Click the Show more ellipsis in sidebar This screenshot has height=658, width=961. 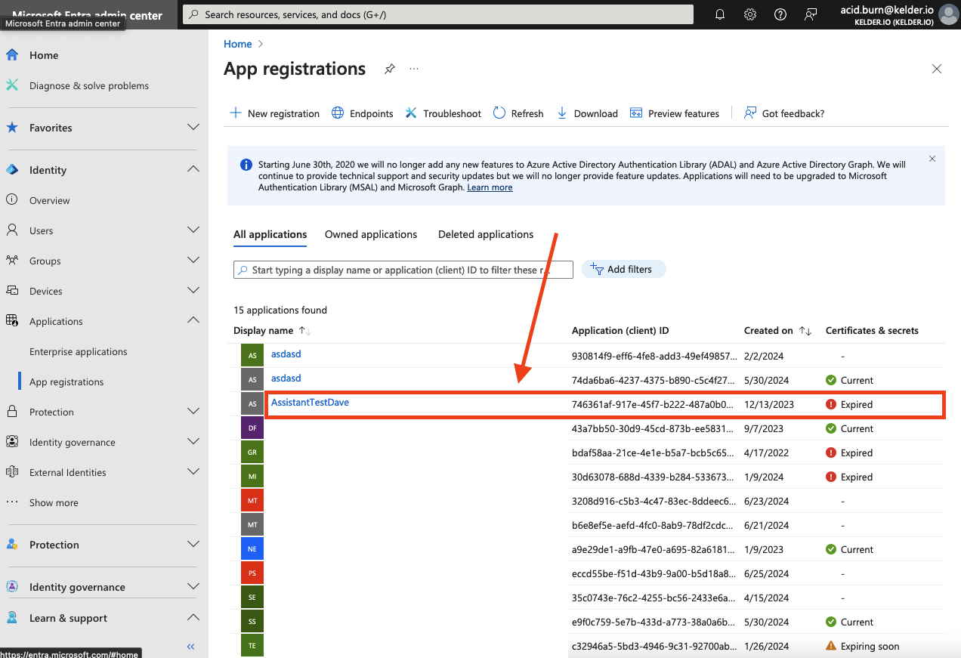[12, 502]
